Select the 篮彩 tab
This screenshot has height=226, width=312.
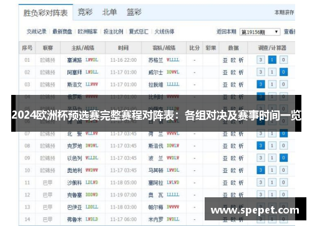(x=134, y=12)
